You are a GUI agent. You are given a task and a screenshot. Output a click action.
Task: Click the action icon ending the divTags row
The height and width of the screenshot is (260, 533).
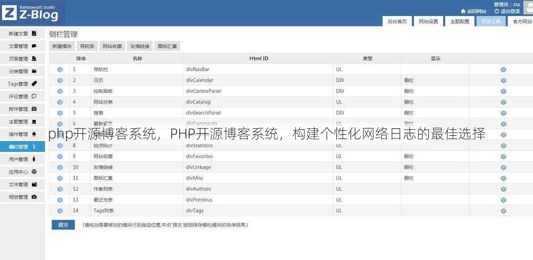pos(503,211)
